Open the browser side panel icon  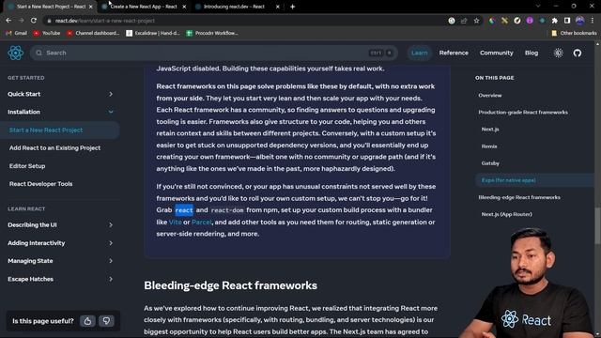coord(567,21)
